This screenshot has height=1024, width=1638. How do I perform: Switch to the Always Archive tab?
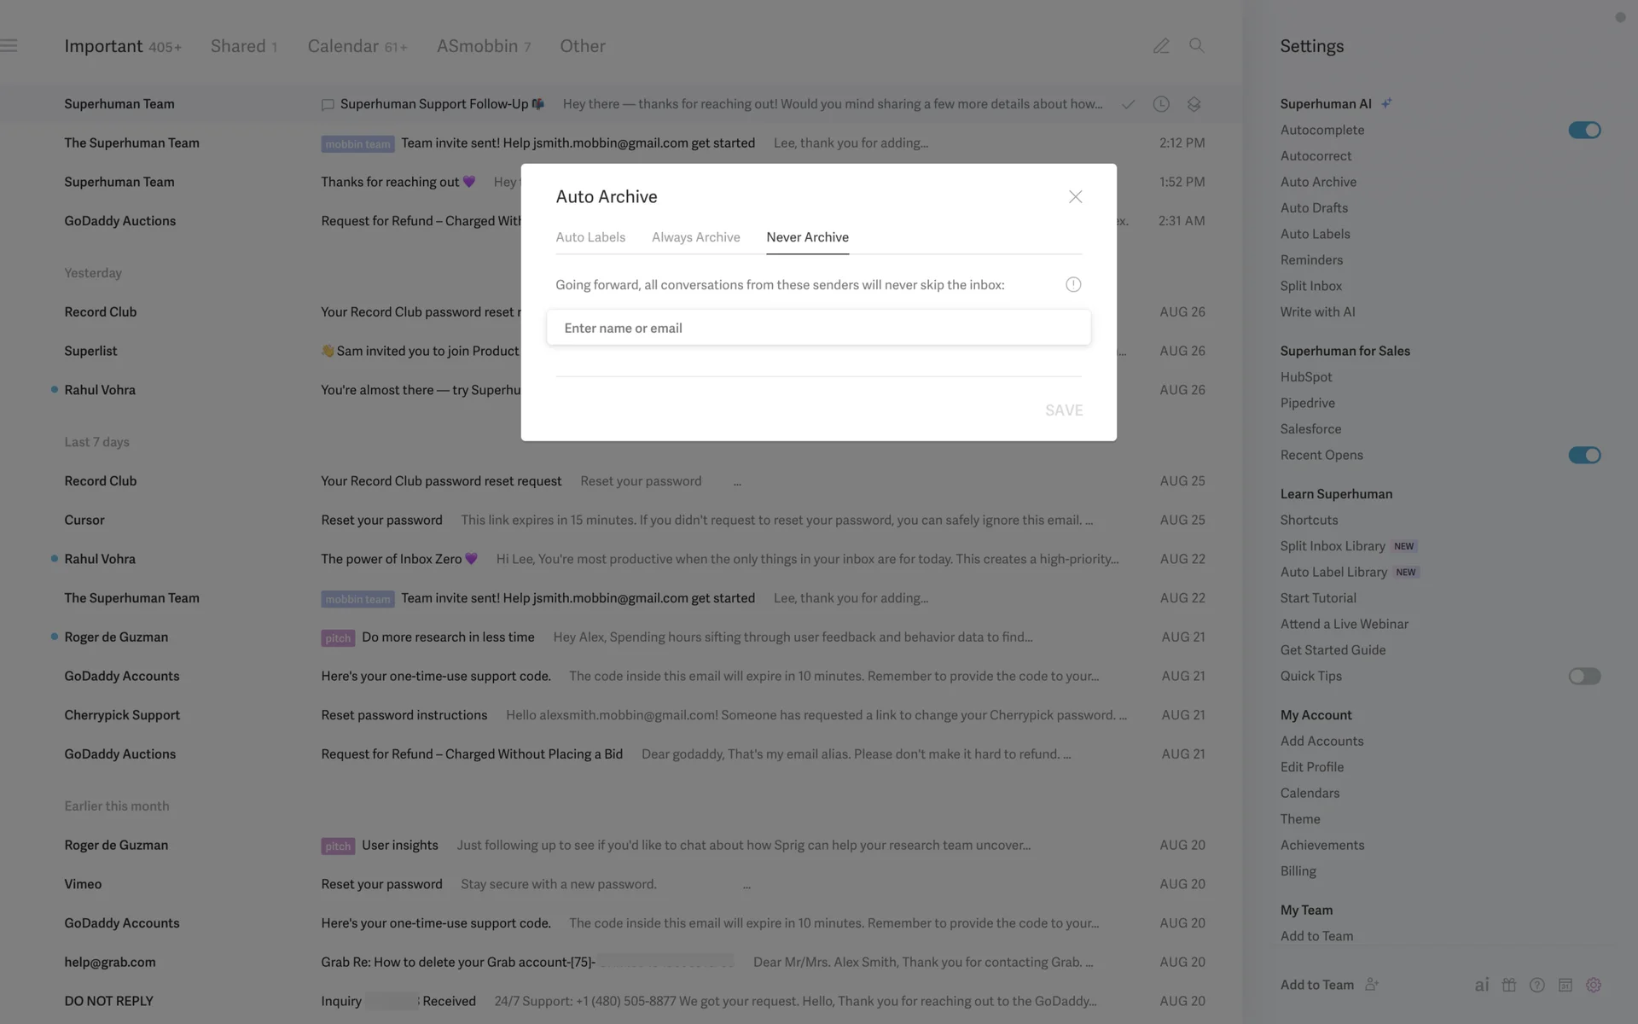pyautogui.click(x=695, y=237)
